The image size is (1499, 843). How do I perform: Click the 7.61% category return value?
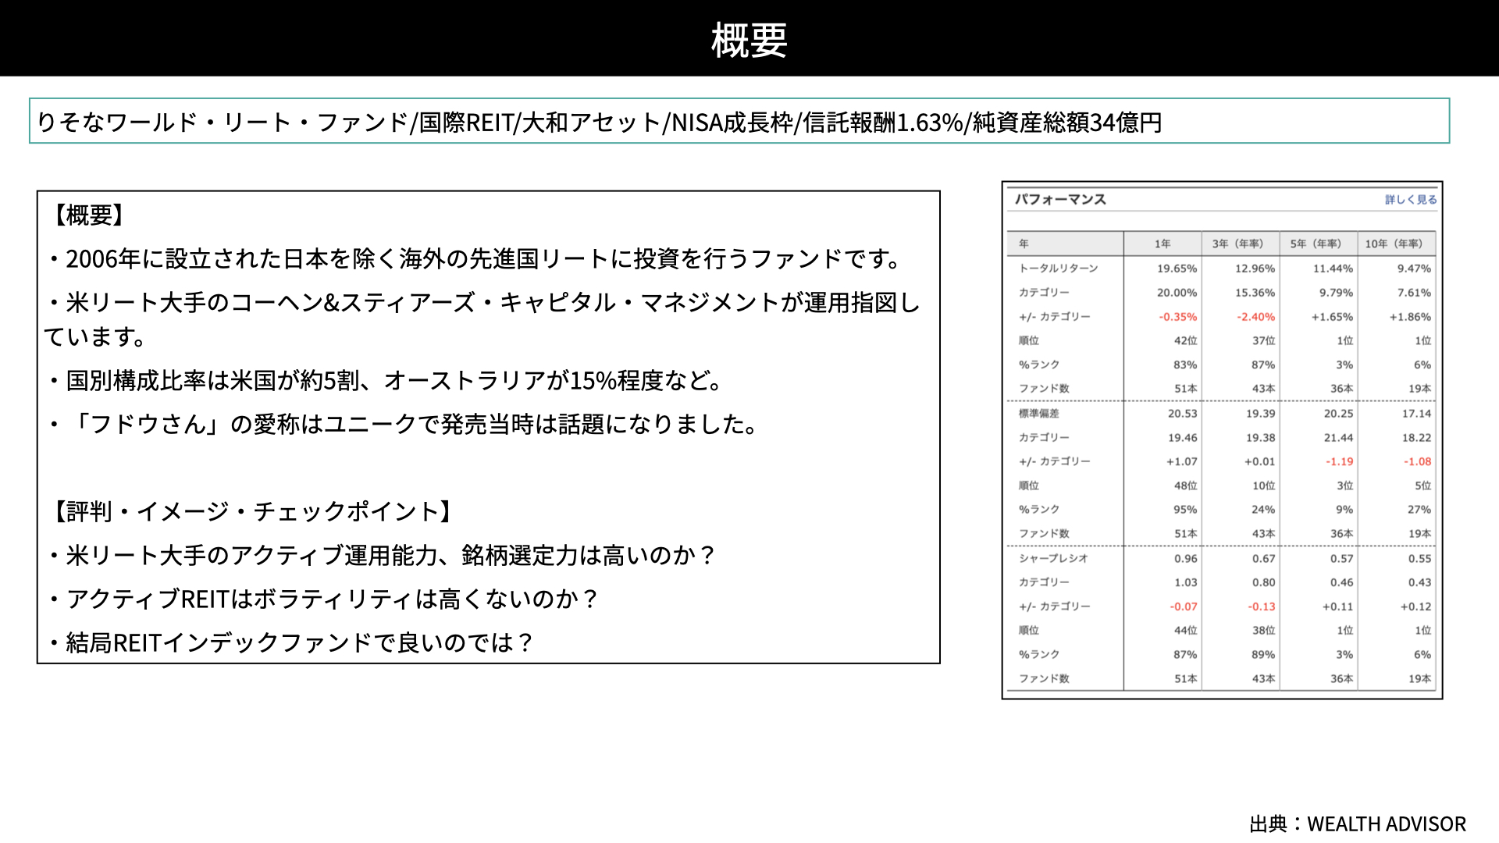pos(1414,293)
